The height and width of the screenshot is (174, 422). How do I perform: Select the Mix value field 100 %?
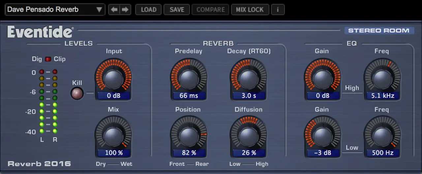pos(114,153)
